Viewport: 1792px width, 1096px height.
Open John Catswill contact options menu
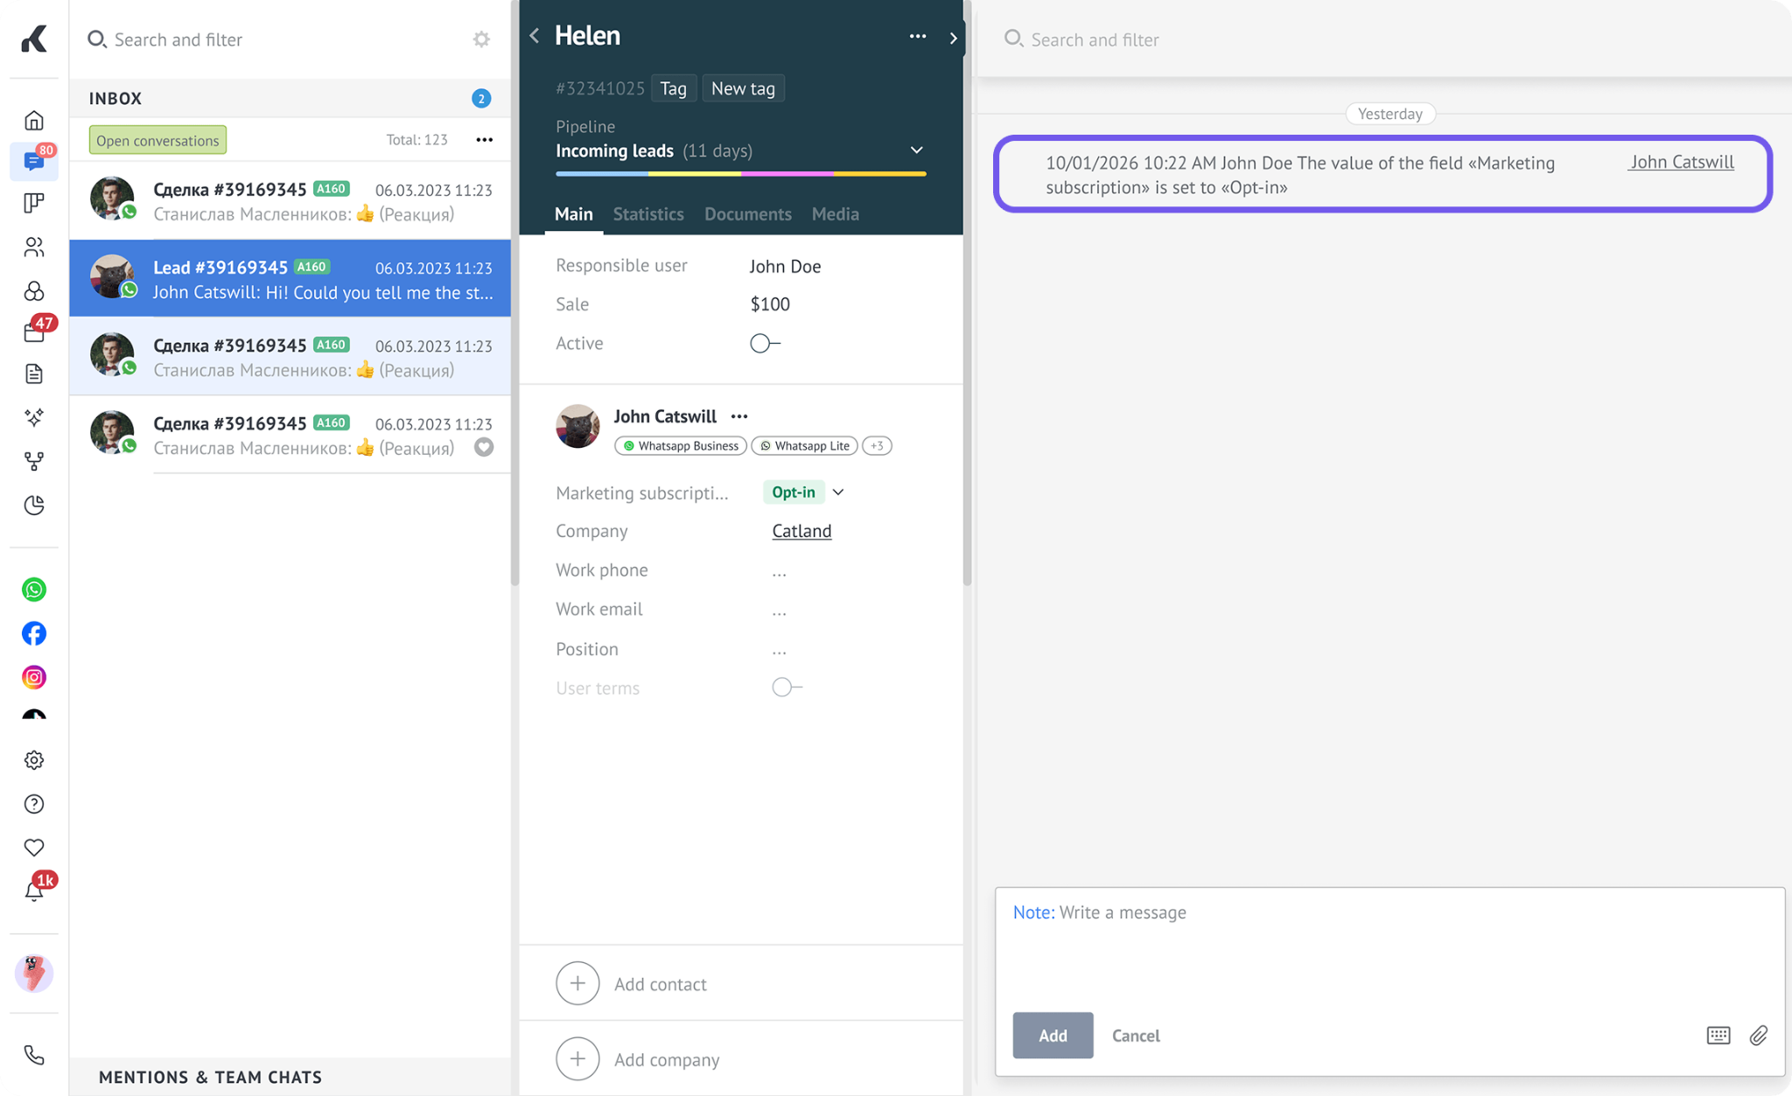(739, 416)
